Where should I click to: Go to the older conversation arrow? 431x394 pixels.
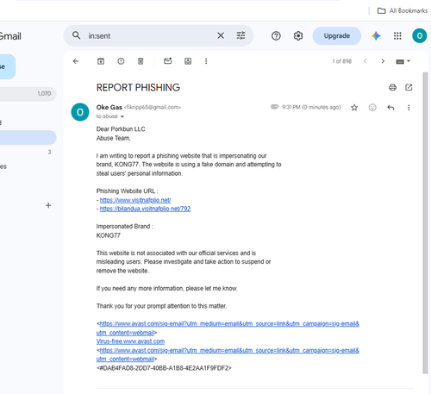tap(383, 61)
